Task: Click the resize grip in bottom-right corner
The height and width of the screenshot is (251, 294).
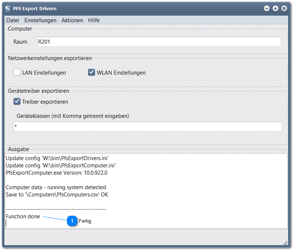Action: tap(285, 242)
